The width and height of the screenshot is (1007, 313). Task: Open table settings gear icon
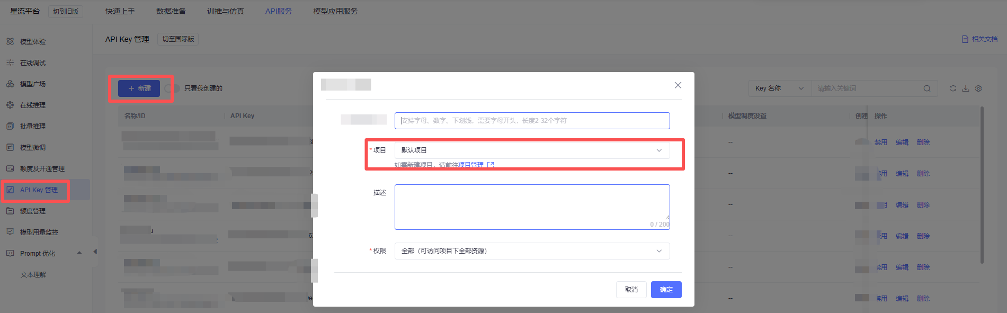978,88
